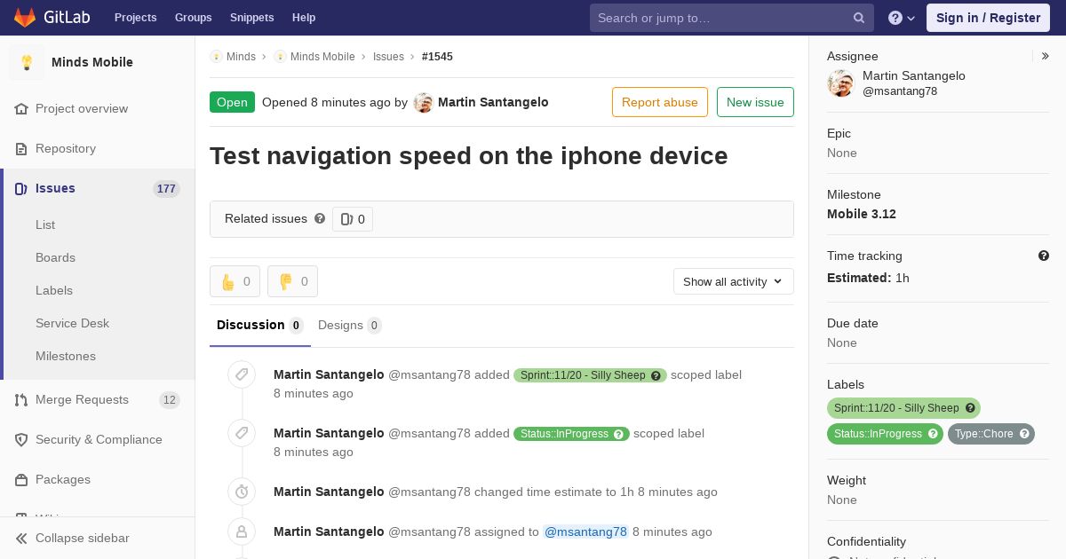Open the Help link in top bar

[304, 18]
